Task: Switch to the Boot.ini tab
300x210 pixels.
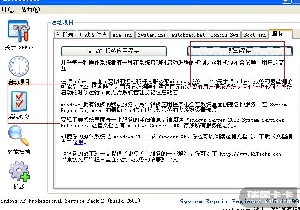Action: pyautogui.click(x=255, y=35)
